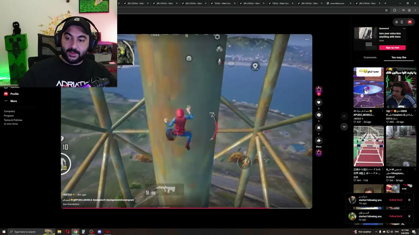Click Follow back on the 11s ago notification
The height and width of the screenshot is (235, 419).
click(396, 200)
